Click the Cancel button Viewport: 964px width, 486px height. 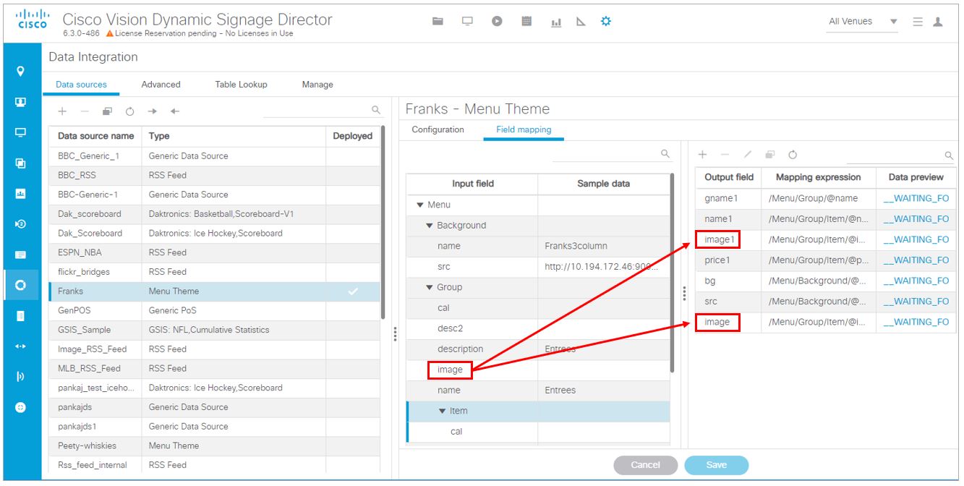tap(646, 465)
